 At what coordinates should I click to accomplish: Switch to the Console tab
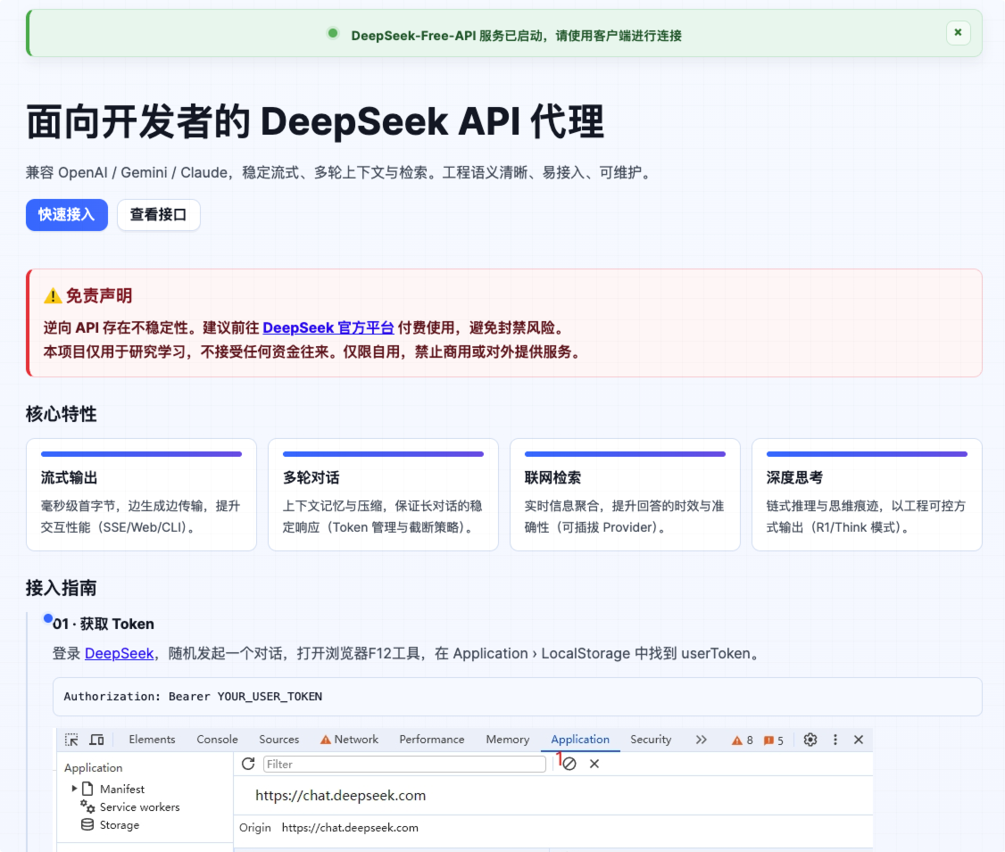point(217,740)
